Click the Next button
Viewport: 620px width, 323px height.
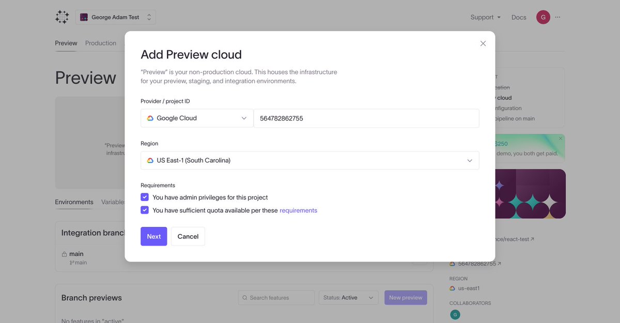pos(154,236)
